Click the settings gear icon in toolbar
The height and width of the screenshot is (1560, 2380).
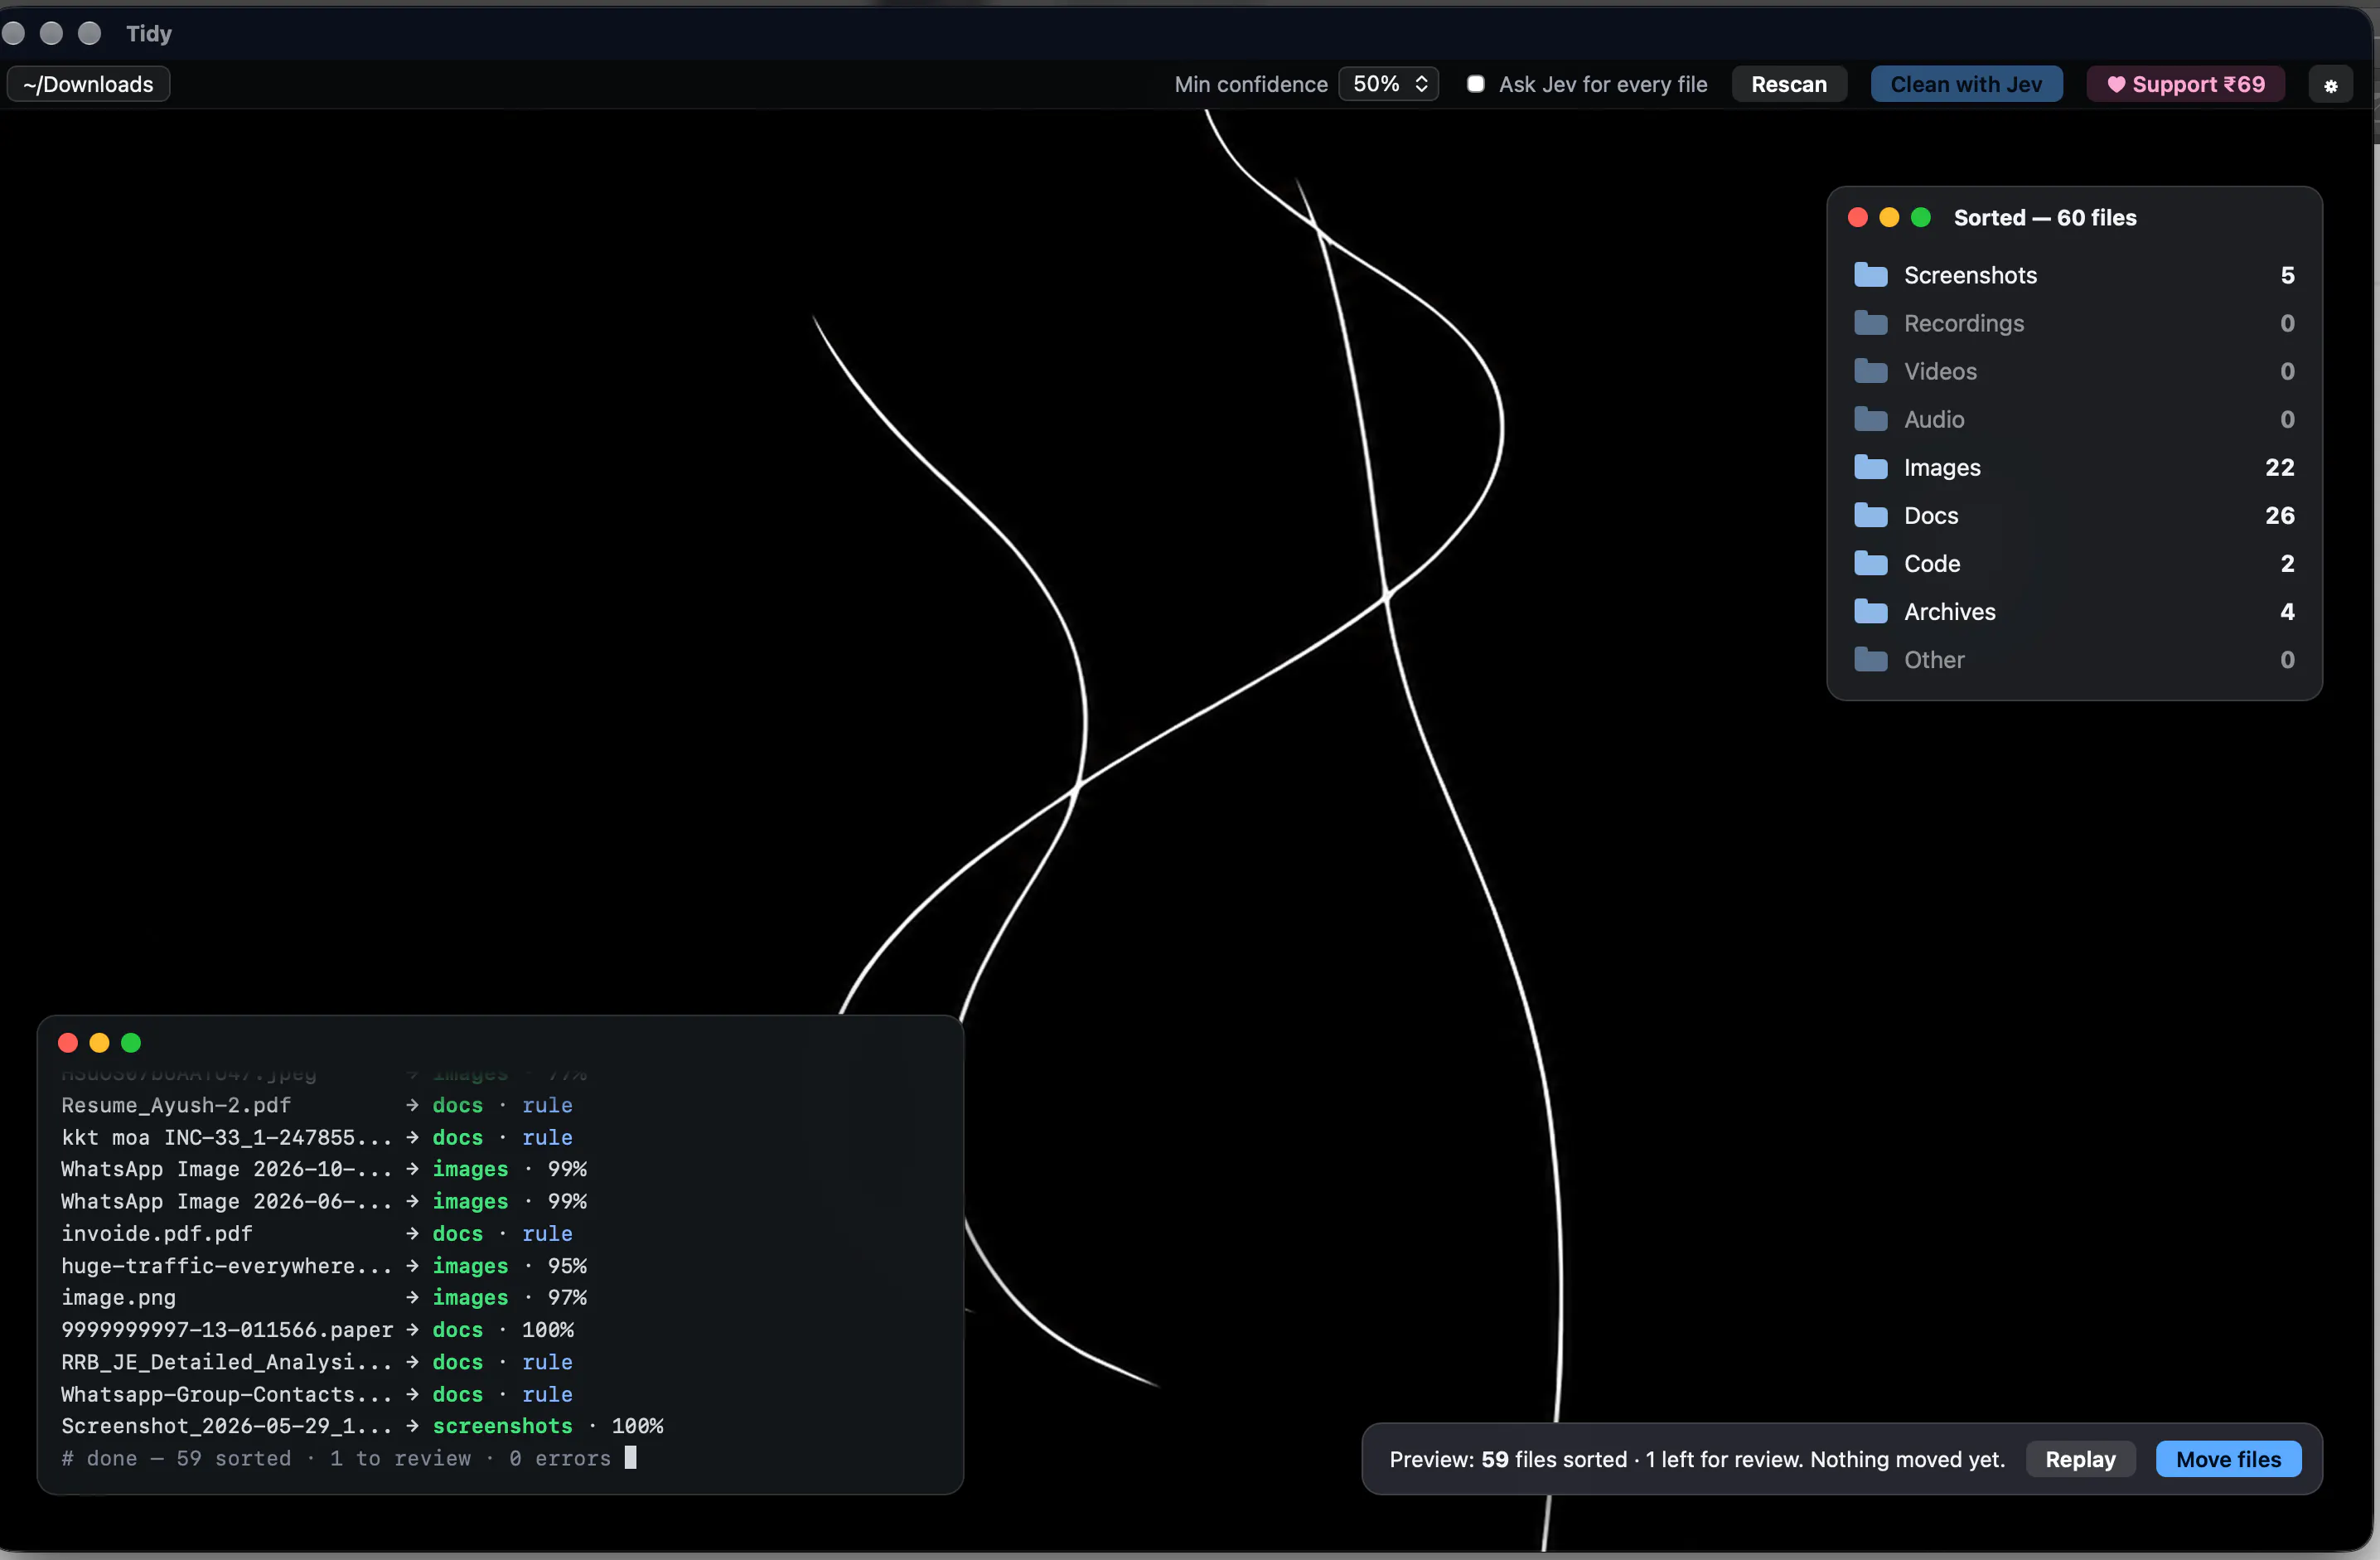click(x=2330, y=85)
